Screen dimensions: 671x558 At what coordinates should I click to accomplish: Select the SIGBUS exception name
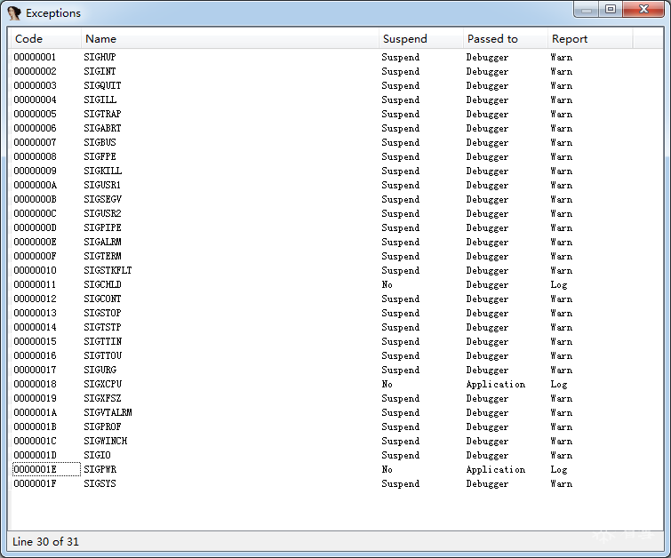100,142
